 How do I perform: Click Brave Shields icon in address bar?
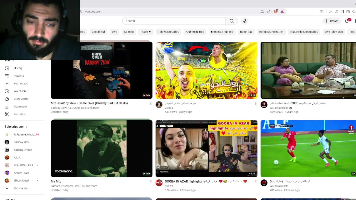click(x=276, y=12)
